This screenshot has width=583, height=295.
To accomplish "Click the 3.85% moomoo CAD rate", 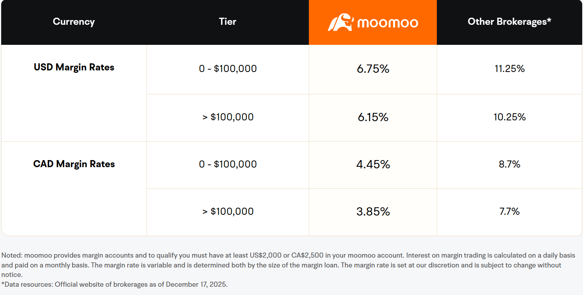I will tap(373, 212).
